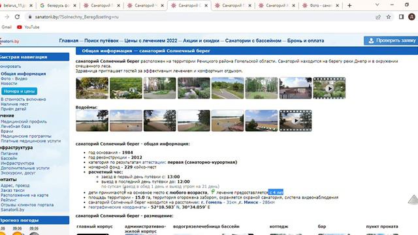Click the sanatorii.by site logo

pyautogui.click(x=10, y=41)
